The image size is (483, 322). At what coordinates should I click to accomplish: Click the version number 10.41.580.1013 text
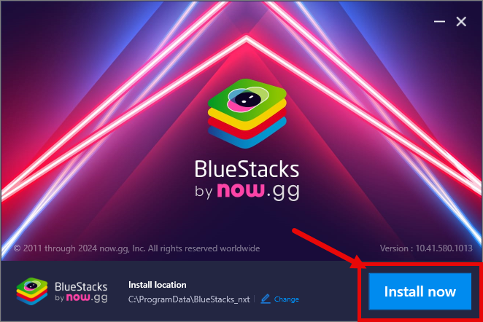click(x=444, y=248)
